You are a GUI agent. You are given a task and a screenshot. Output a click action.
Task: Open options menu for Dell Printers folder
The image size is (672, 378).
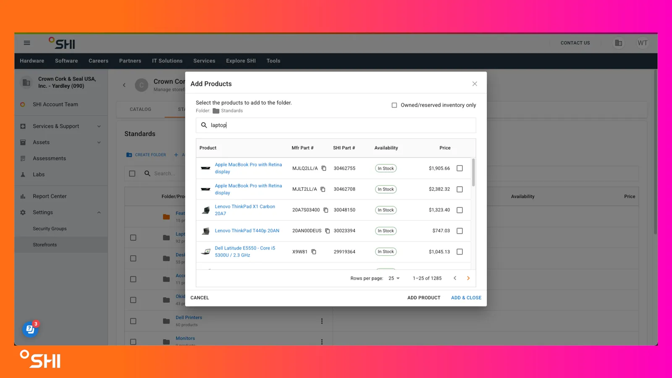click(322, 321)
